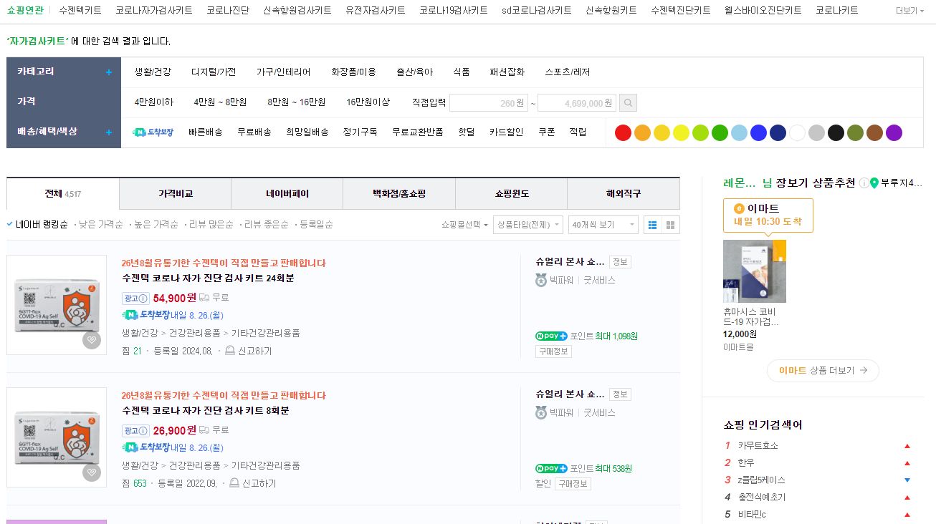The height and width of the screenshot is (524, 936).
Task: Switch to list view using the blue list icon
Action: (652, 224)
